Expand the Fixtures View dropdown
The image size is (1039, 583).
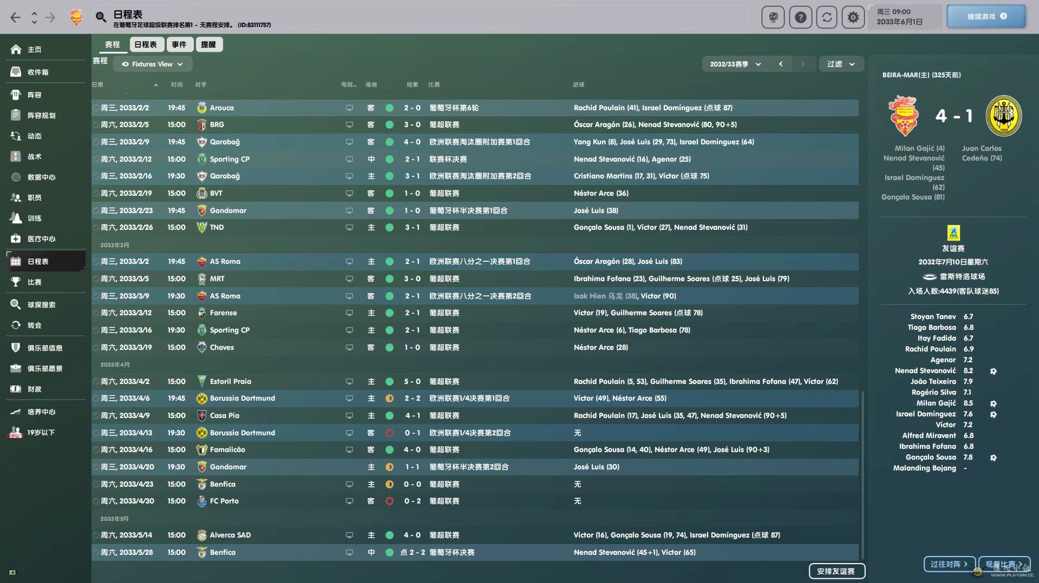(x=153, y=64)
